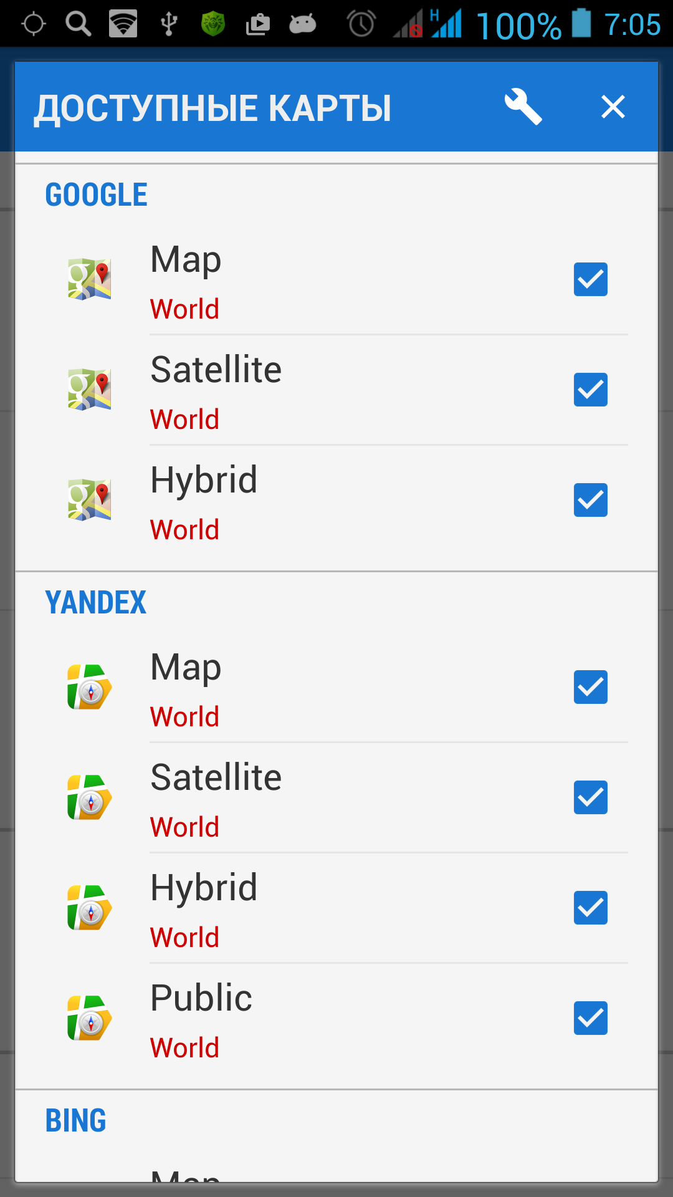Select the GOOGLE section header
Screen dimensions: 673x1197
(x=97, y=195)
